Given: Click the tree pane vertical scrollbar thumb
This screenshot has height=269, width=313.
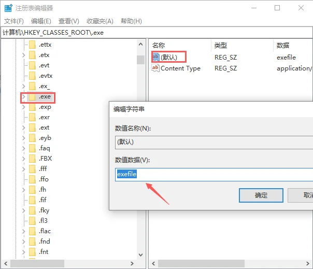Looking at the screenshot, I should point(140,60).
